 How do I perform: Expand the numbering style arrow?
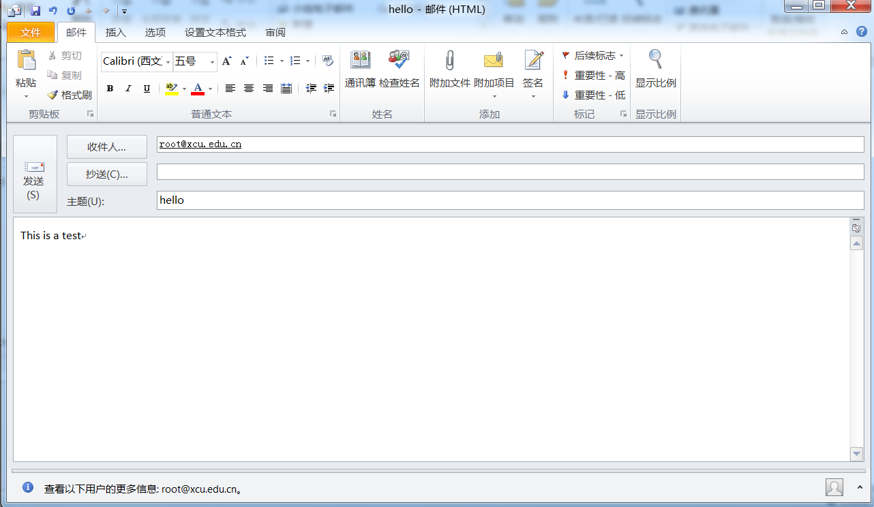point(308,61)
